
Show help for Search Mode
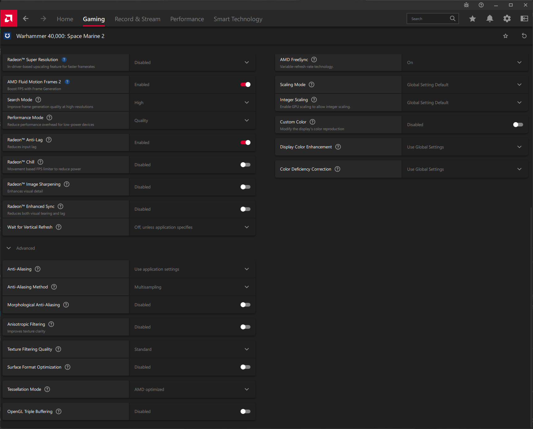point(38,100)
